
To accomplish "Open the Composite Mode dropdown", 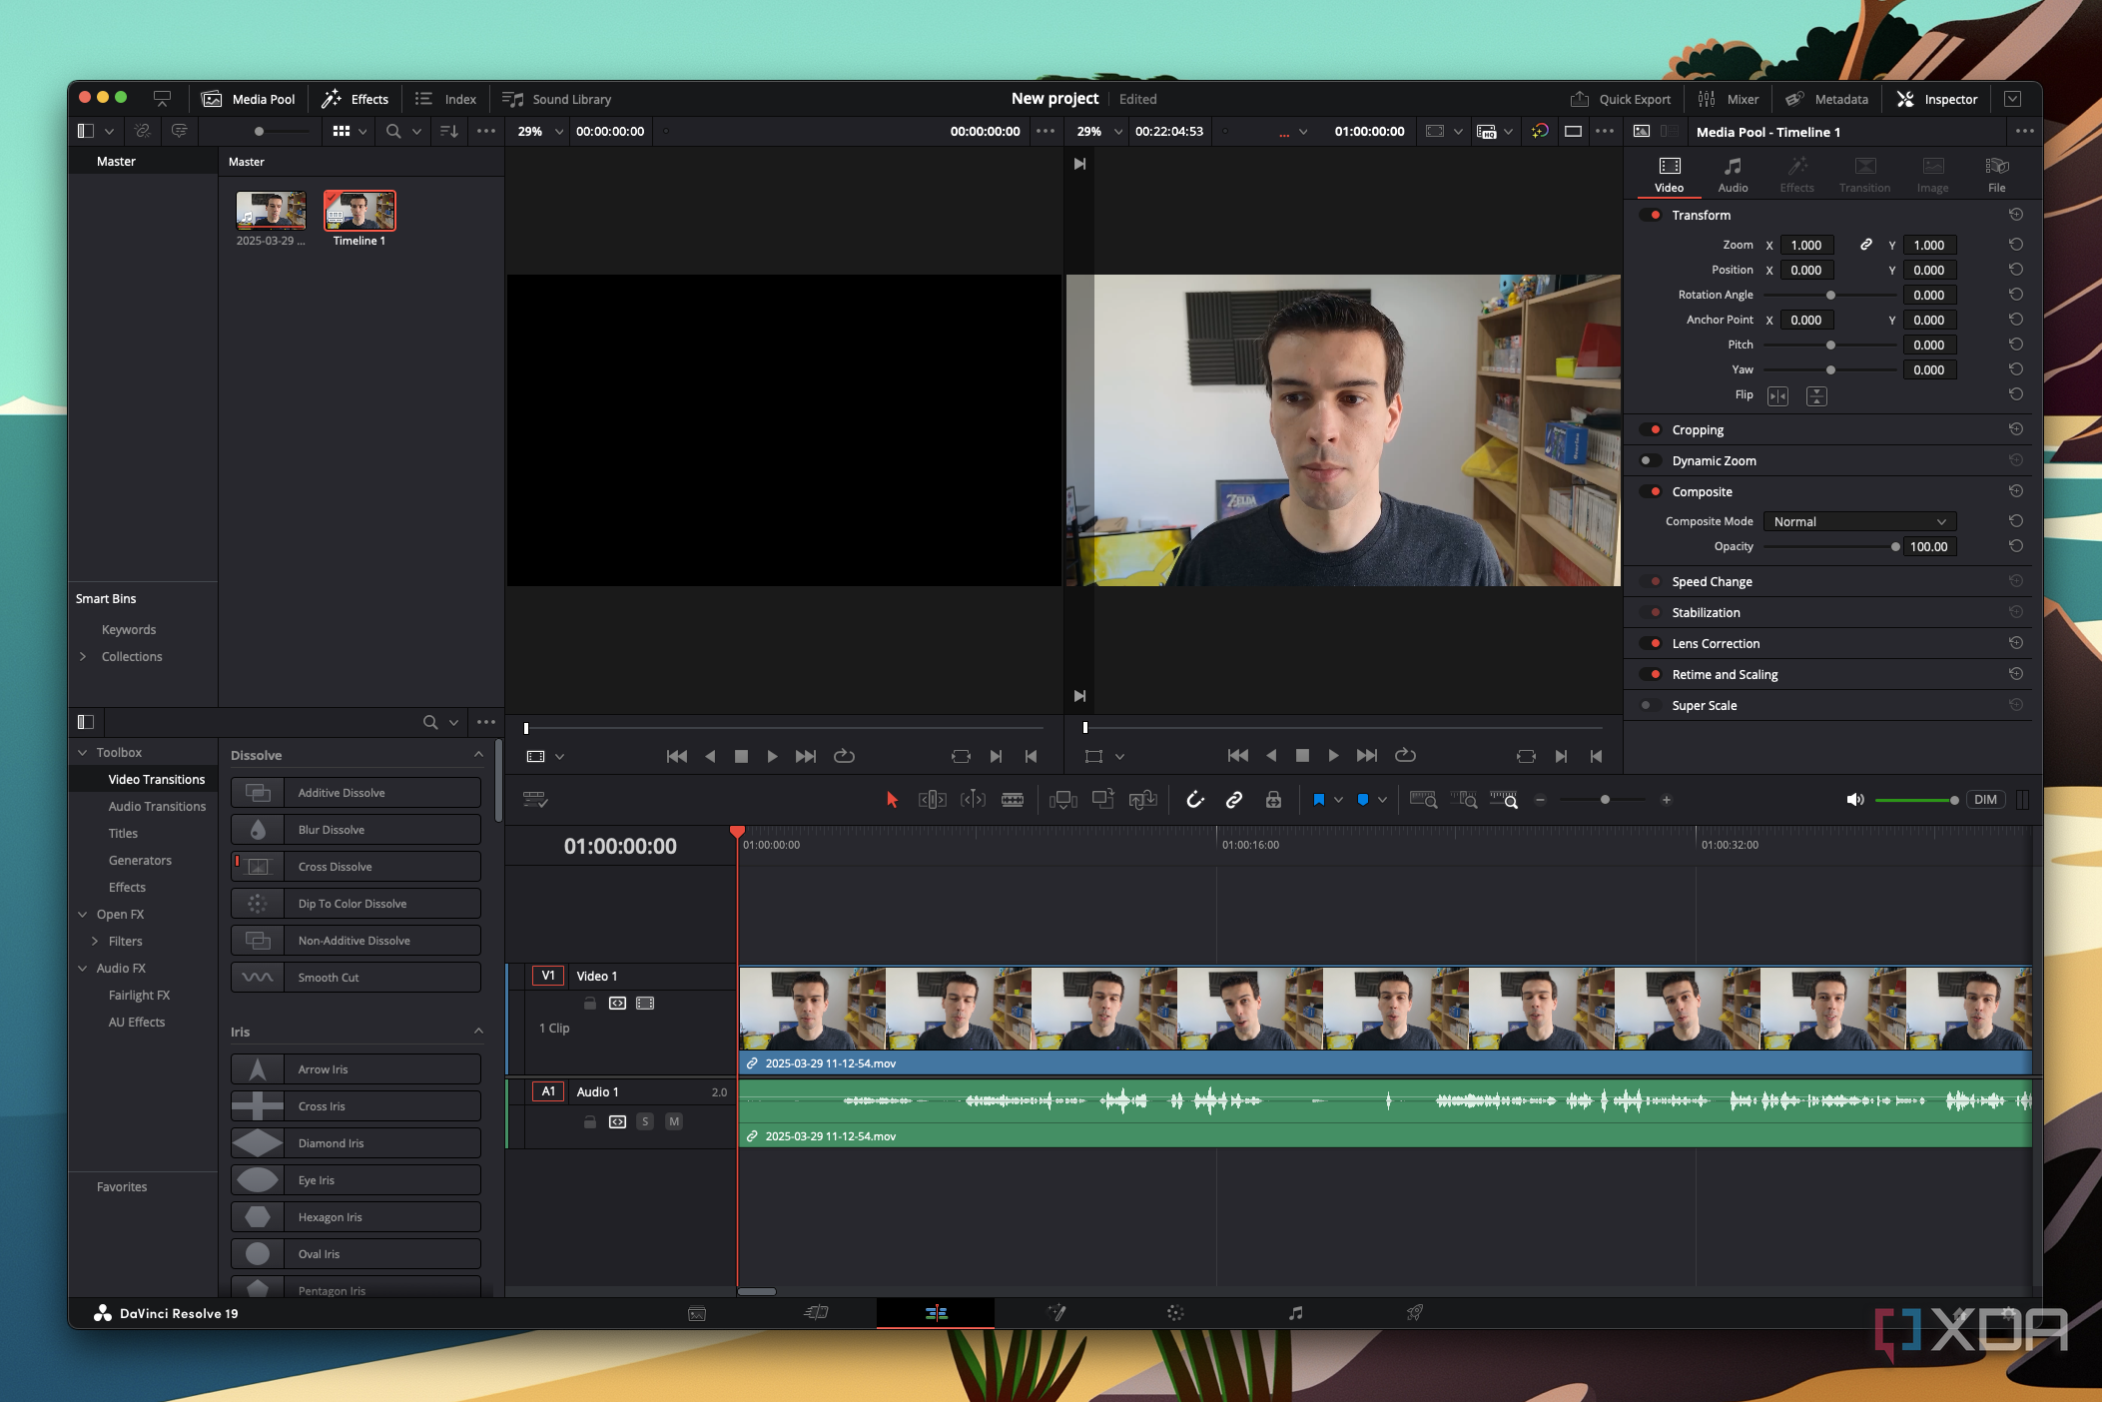I will (x=1858, y=521).
